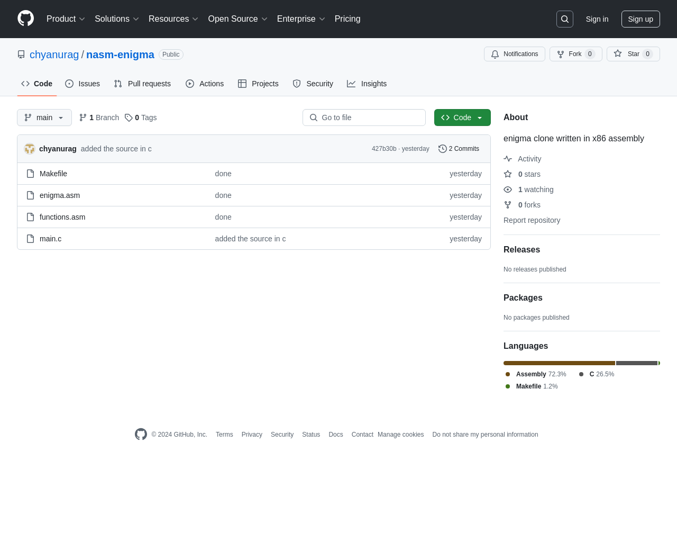The width and height of the screenshot is (677, 542).
Task: Expand the Resources menu
Action: pos(173,19)
